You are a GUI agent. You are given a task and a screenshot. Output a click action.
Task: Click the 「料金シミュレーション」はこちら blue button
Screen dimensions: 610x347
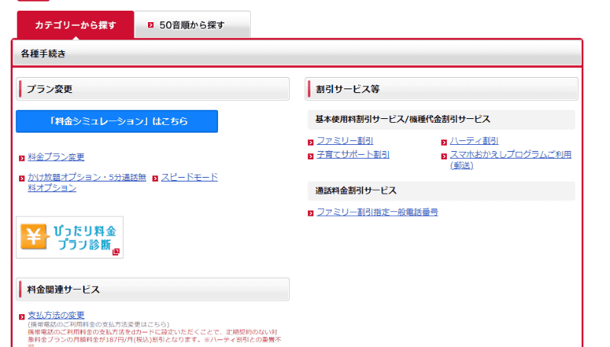117,121
